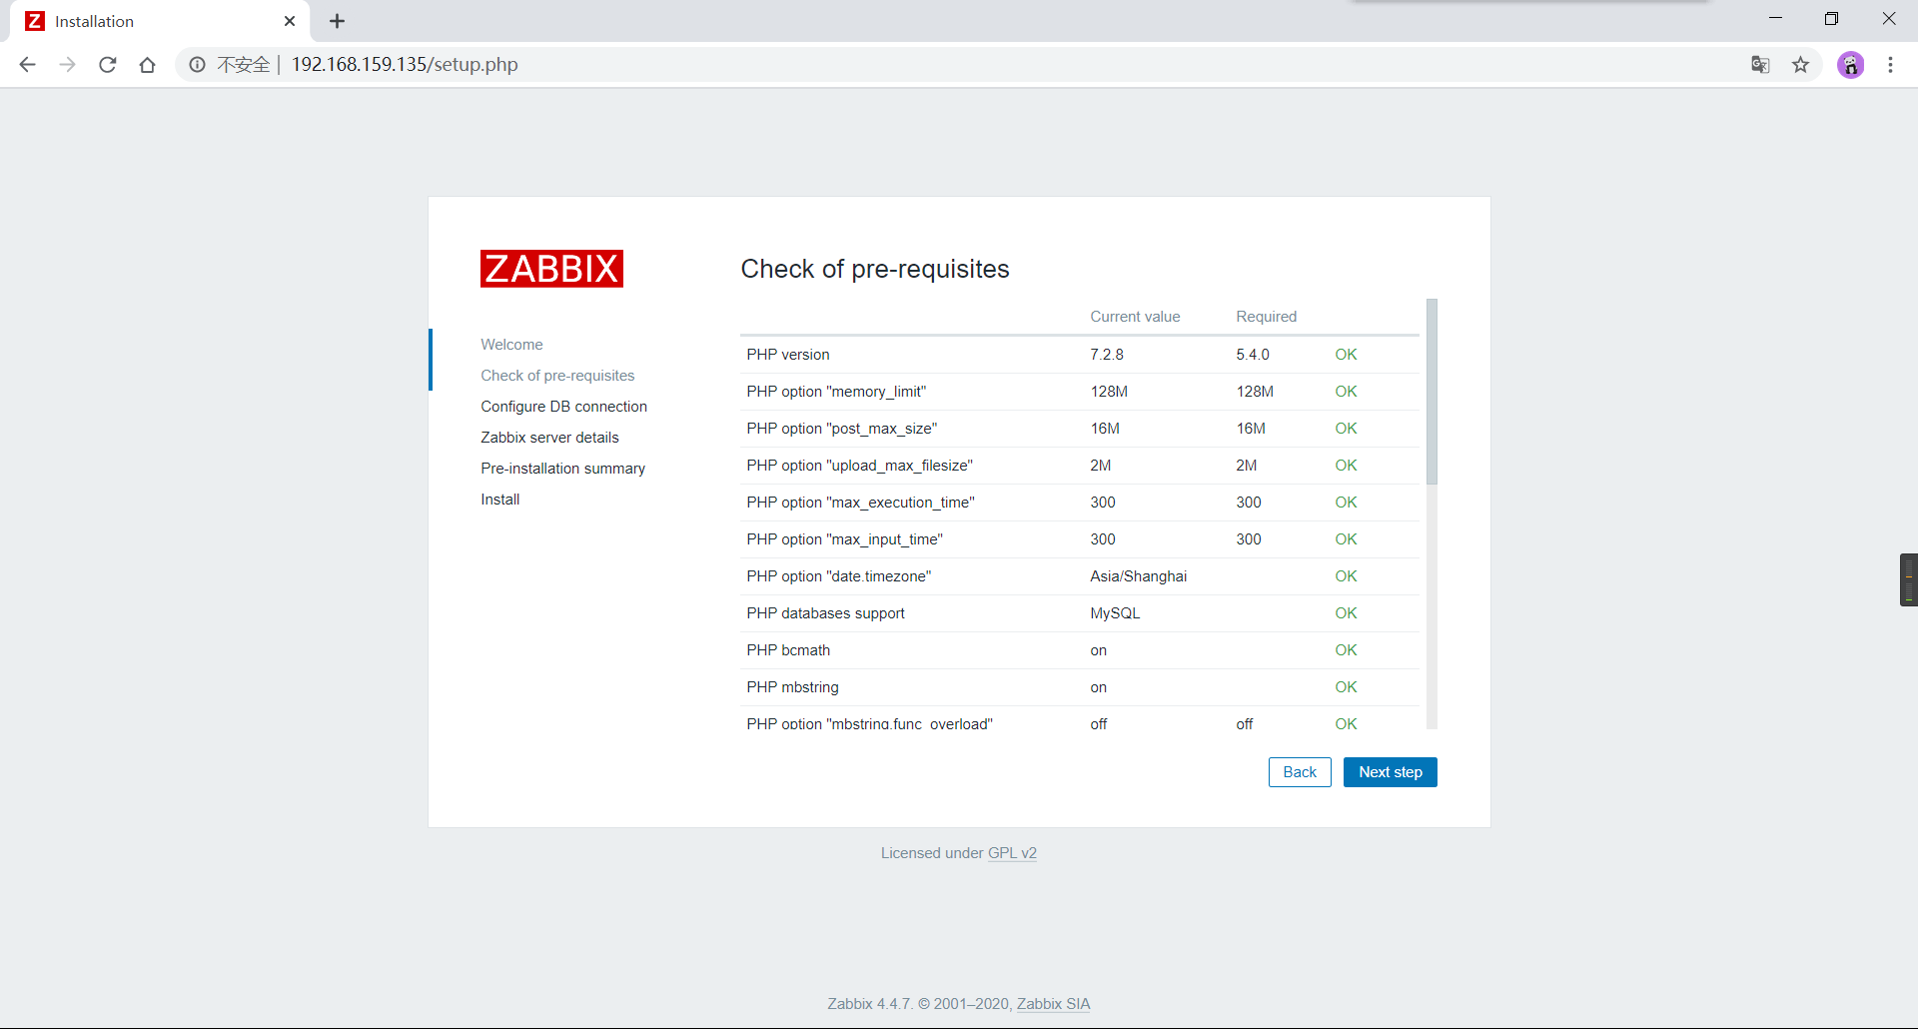Open the Chrome three-dot menu
This screenshot has height=1029, width=1918.
coord(1890,65)
